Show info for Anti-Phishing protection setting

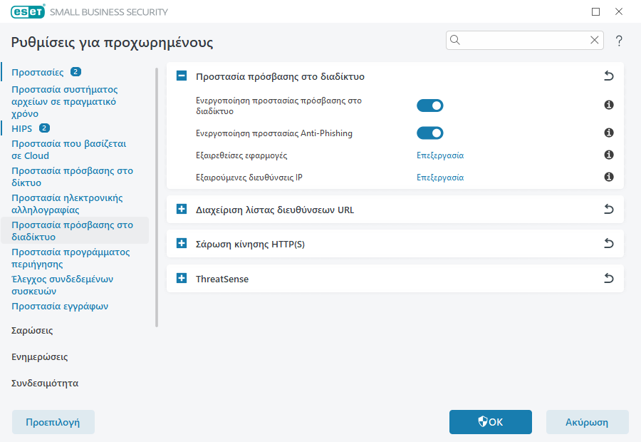click(609, 133)
